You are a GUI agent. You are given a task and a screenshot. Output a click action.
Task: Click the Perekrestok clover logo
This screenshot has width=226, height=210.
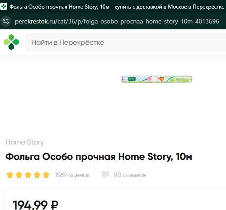click(11, 42)
